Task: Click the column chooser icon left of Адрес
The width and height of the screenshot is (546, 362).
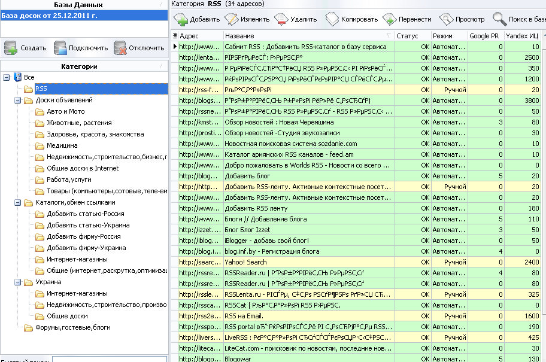Action: [x=175, y=35]
